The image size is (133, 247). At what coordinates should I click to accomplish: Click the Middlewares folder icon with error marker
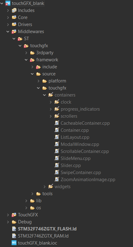[14, 32]
